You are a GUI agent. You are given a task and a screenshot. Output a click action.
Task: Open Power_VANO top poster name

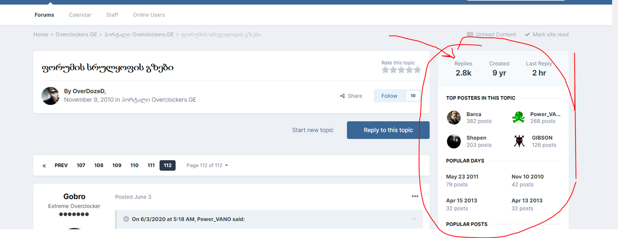tap(546, 114)
